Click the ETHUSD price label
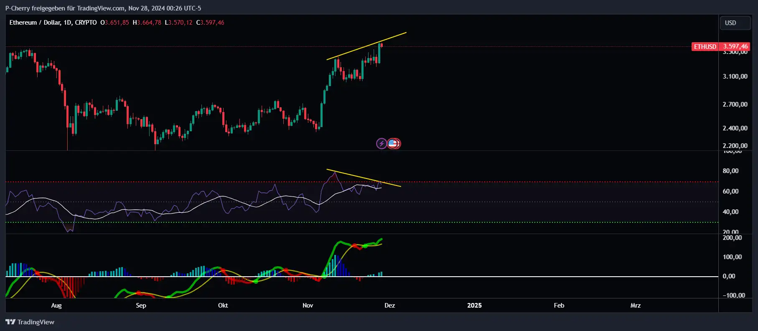 pos(705,46)
